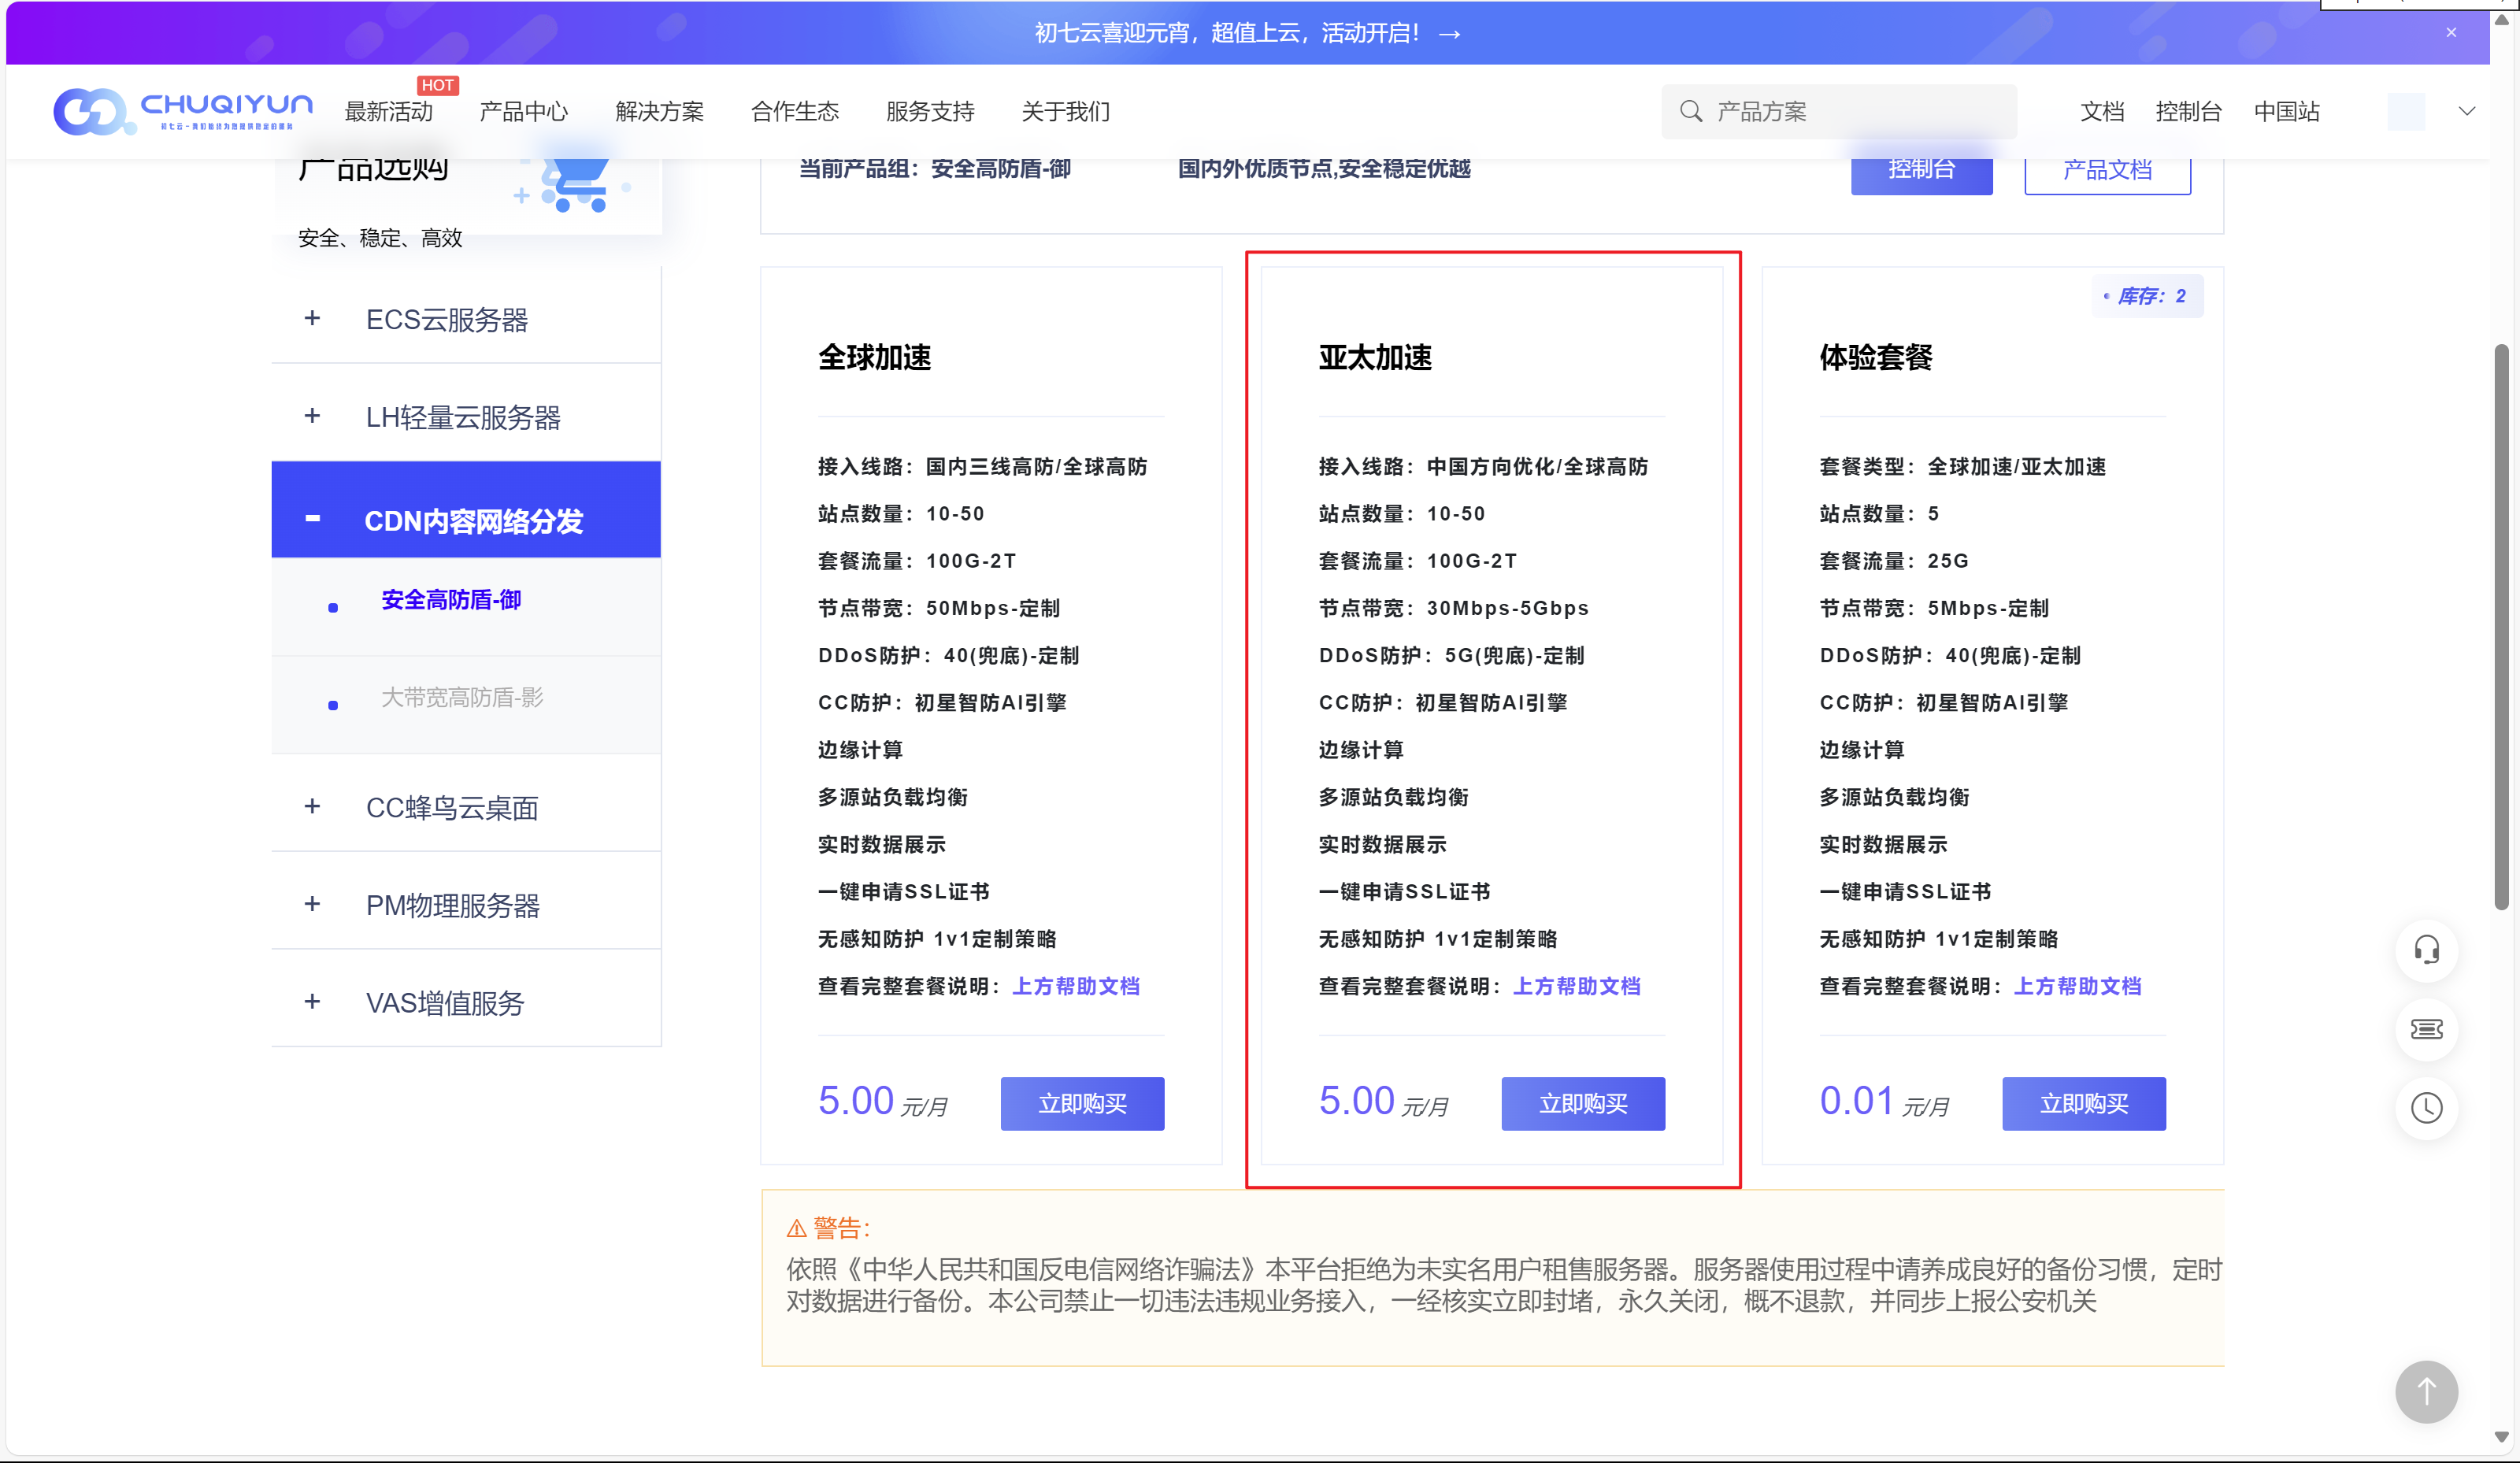Screen dimensions: 2520x1463
Task: Open the 最新活动 menu item
Action: click(388, 112)
